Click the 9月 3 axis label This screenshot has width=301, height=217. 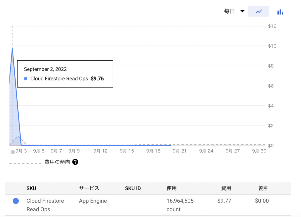[21, 151]
